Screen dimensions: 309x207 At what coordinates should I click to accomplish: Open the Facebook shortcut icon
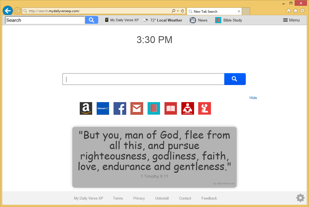(120, 108)
